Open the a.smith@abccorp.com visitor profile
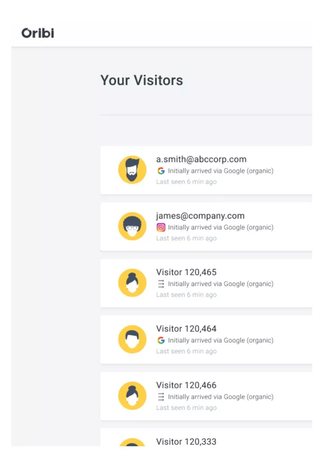 (201, 159)
